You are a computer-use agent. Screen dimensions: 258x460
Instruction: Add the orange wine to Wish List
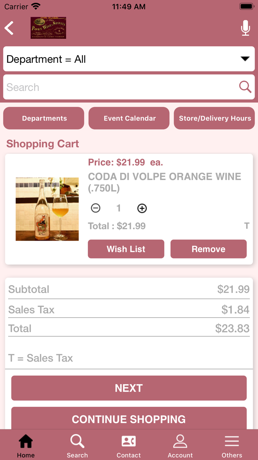tap(126, 249)
